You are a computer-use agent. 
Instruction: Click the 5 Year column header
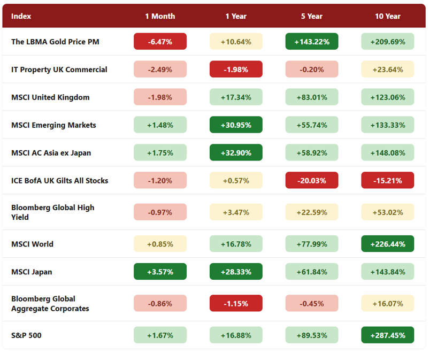[x=312, y=16]
